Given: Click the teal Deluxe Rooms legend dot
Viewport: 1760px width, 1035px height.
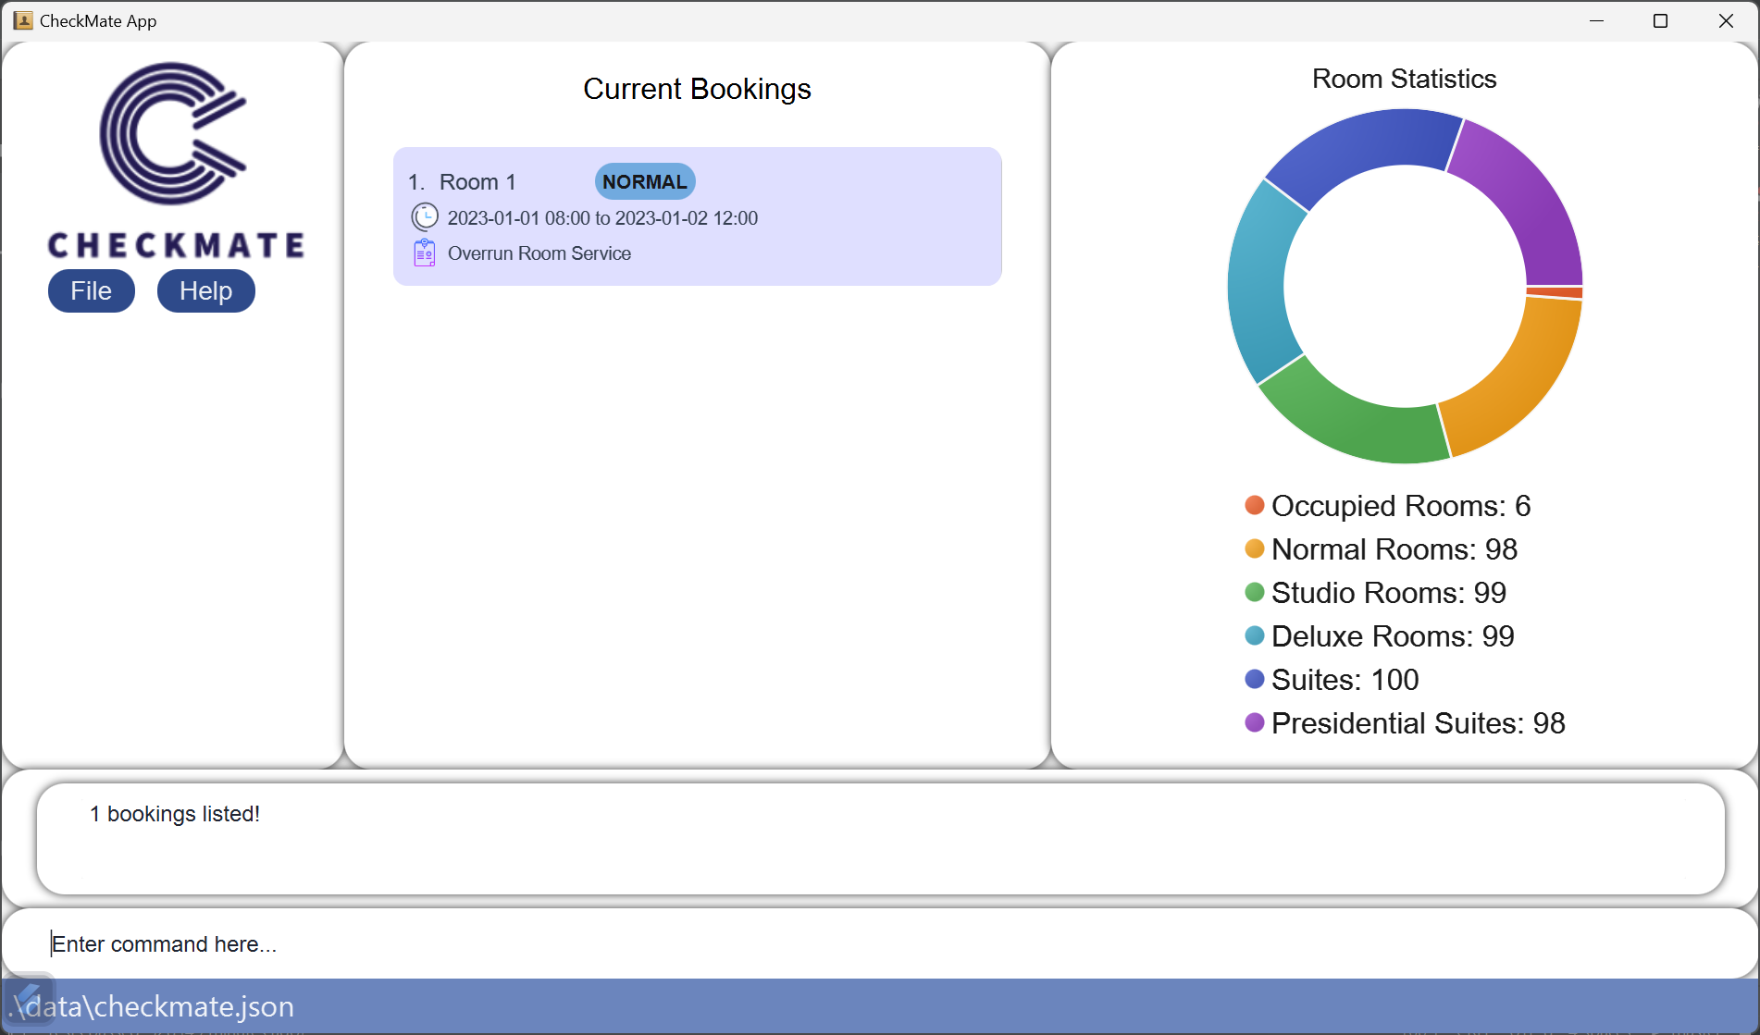Looking at the screenshot, I should [1255, 635].
